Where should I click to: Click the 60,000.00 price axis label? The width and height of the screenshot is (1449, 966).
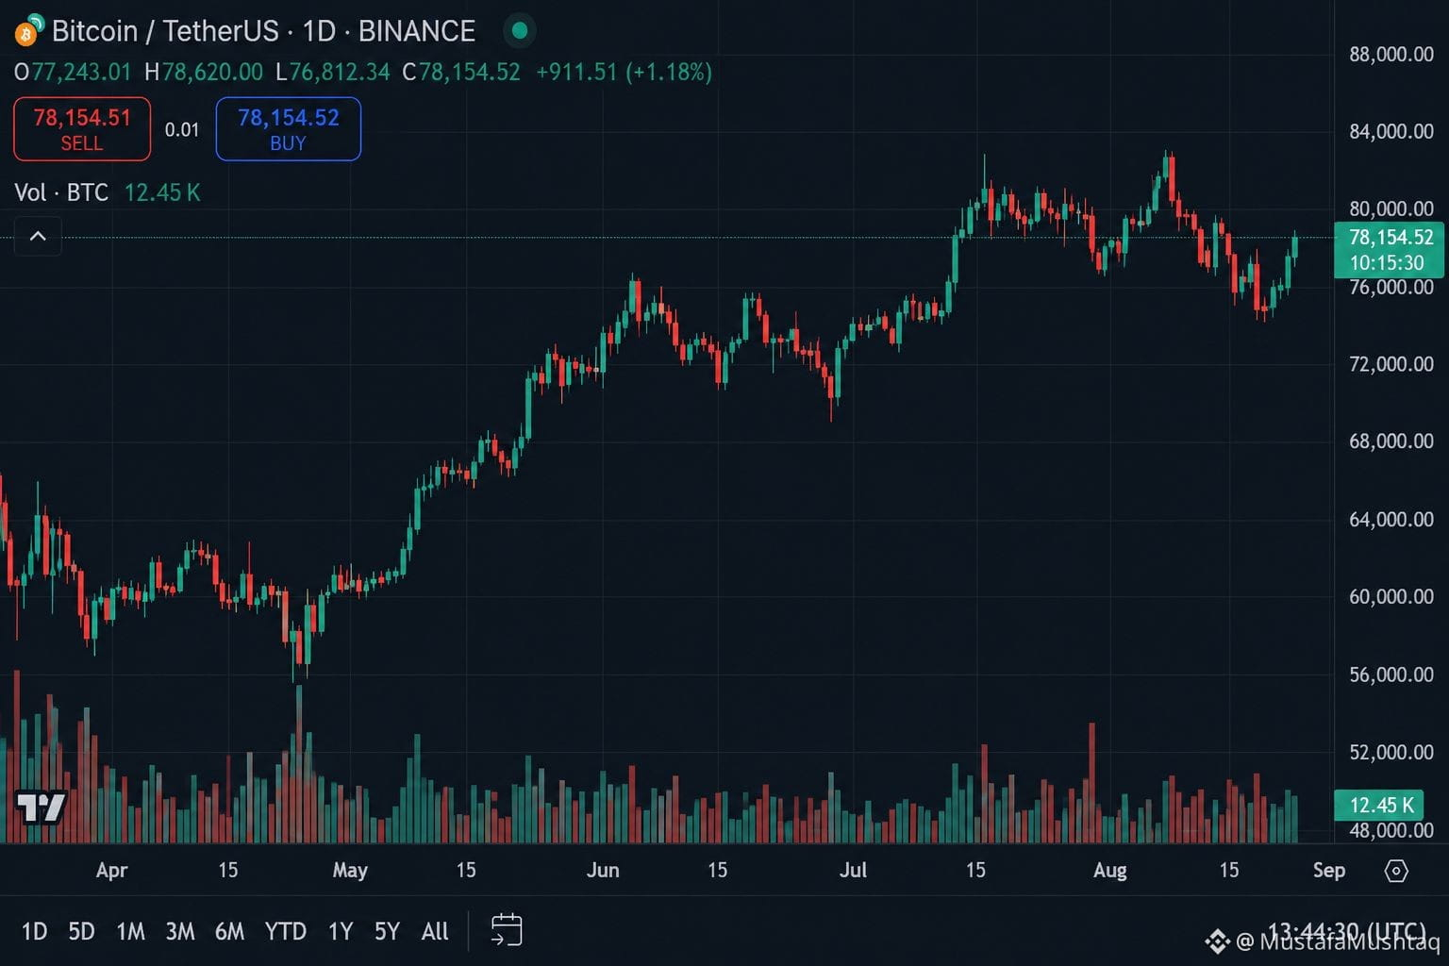tap(1391, 597)
